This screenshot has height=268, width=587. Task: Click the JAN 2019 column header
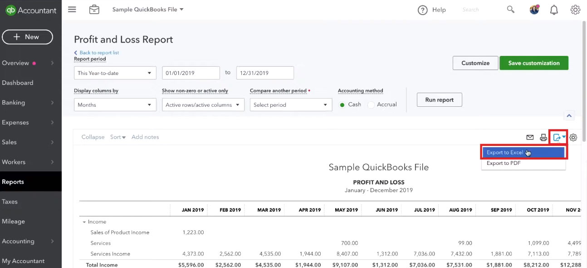193,210
